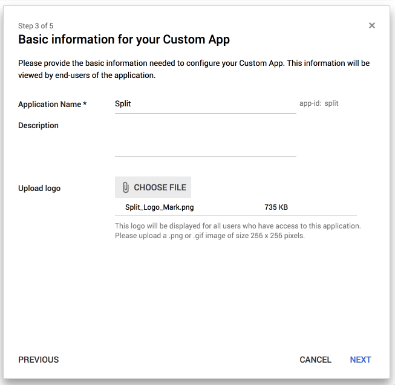Image resolution: width=395 pixels, height=385 pixels.
Task: Click the paperclip attachment icon
Action: point(126,187)
